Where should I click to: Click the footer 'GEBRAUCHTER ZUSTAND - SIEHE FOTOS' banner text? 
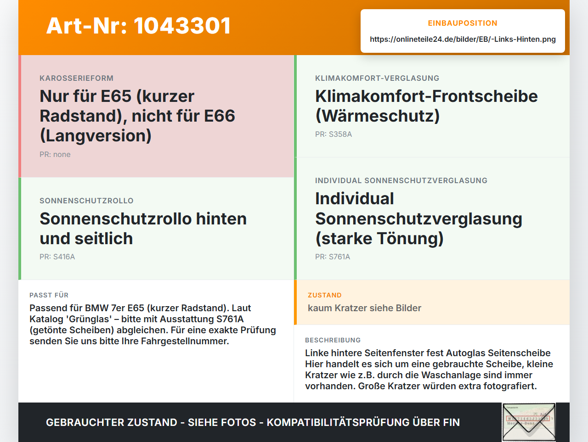pyautogui.click(x=253, y=422)
